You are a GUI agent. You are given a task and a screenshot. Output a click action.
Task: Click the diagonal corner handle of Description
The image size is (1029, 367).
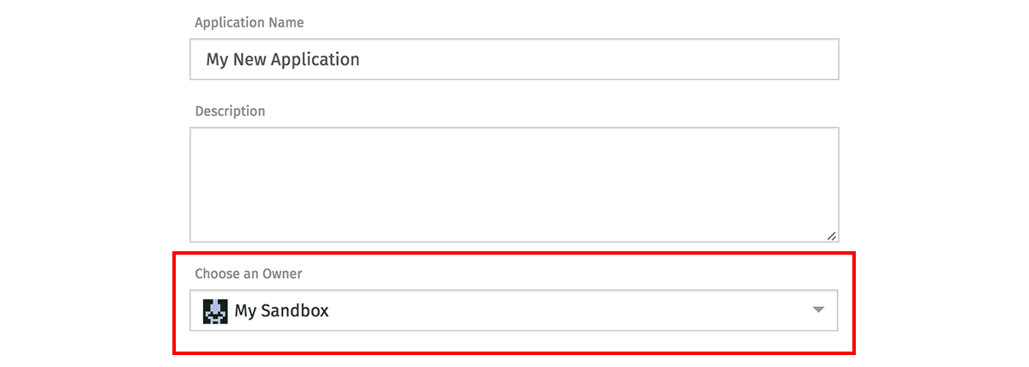[831, 235]
